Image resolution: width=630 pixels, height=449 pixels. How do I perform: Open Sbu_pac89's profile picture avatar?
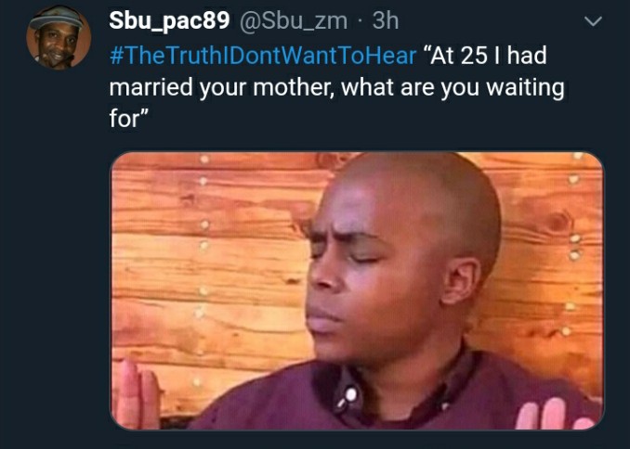pos(59,37)
